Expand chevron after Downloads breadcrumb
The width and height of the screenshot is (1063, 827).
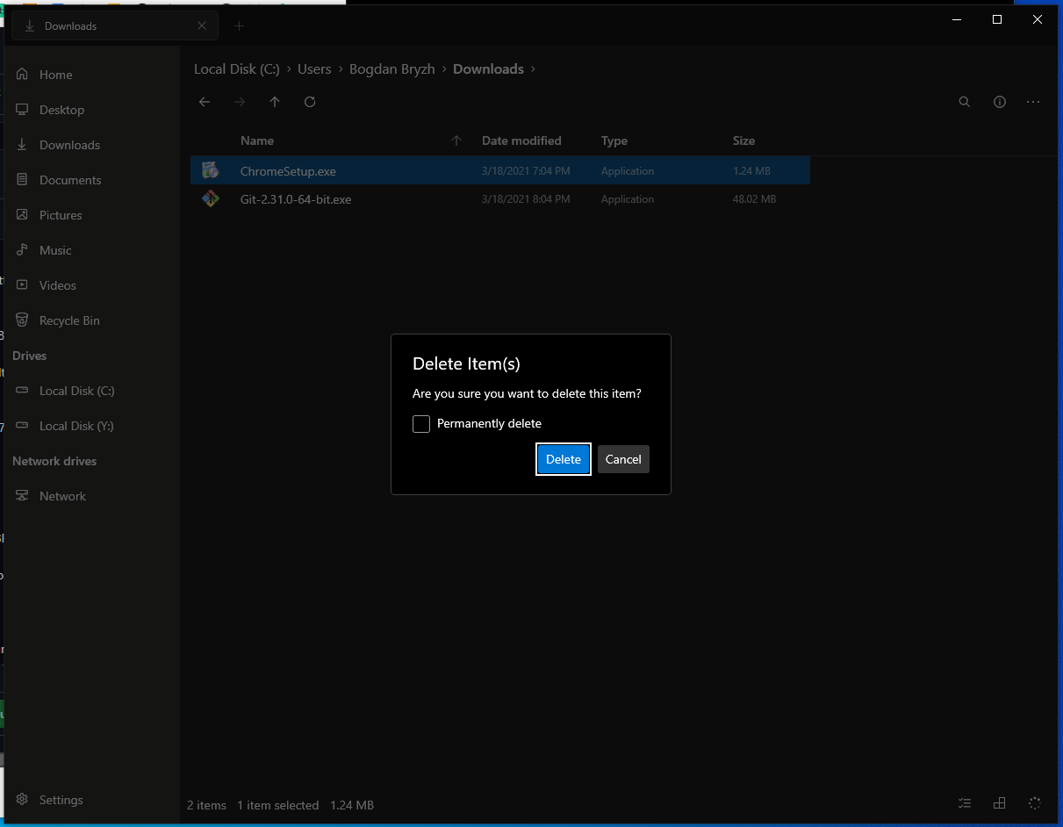(x=533, y=69)
